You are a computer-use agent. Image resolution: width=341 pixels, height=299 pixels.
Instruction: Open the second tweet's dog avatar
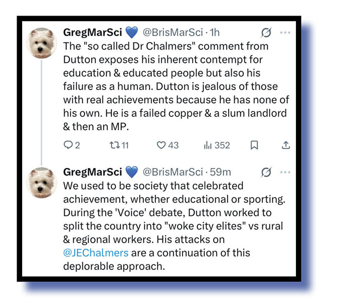pos(42,183)
